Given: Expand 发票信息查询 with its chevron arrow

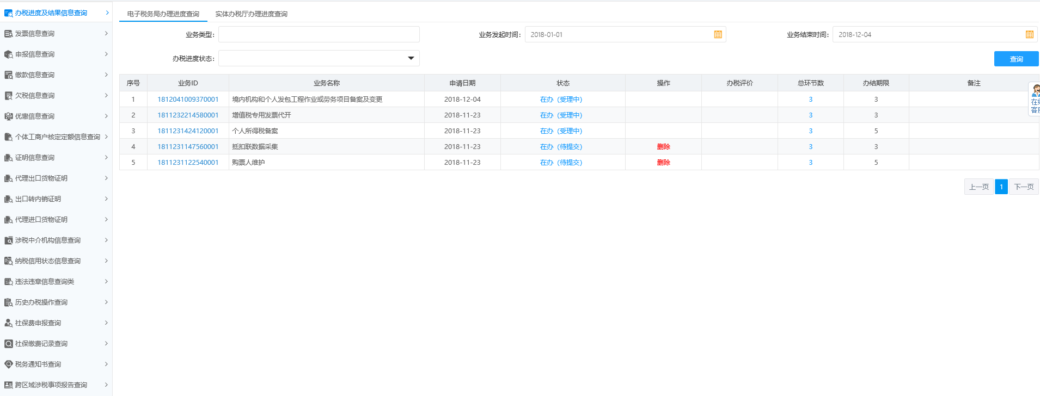Looking at the screenshot, I should [106, 34].
